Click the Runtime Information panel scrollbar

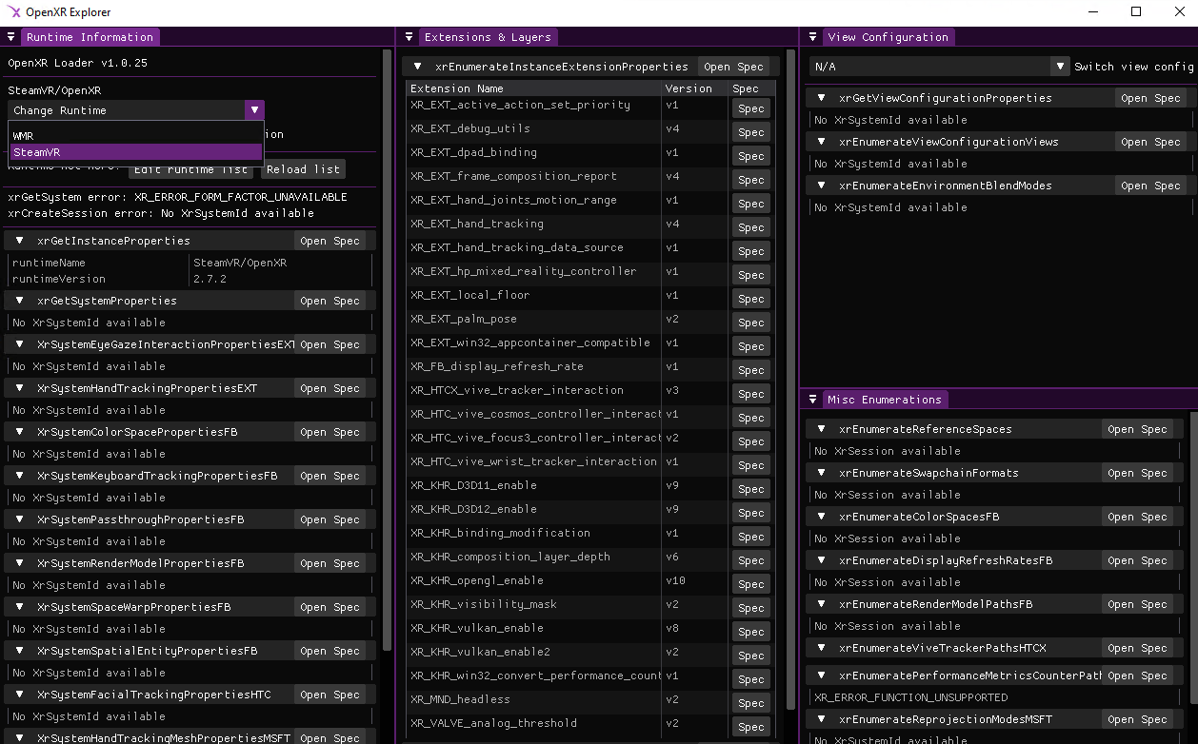(387, 349)
